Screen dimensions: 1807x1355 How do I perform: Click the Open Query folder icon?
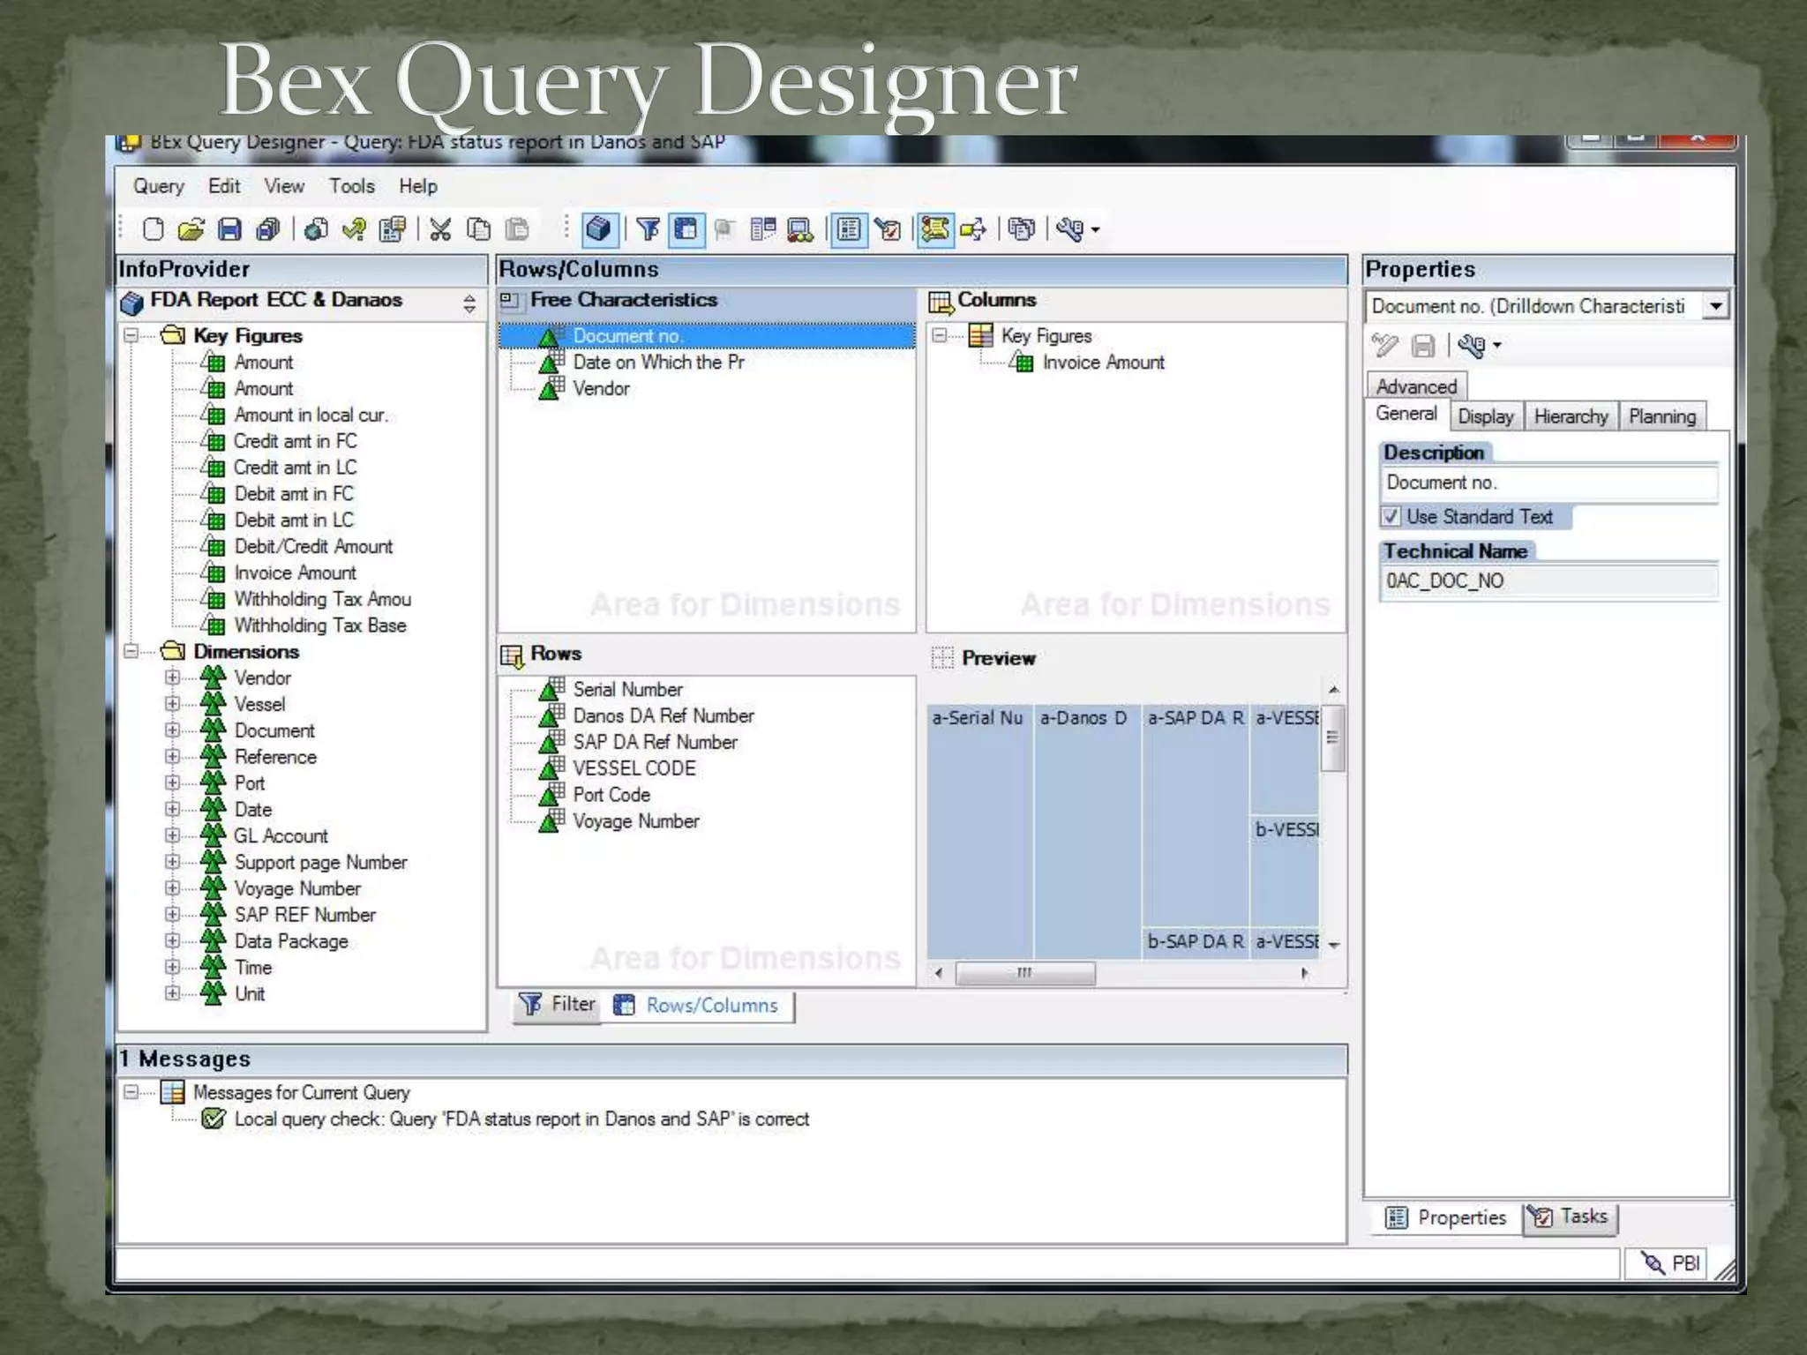[x=191, y=229]
